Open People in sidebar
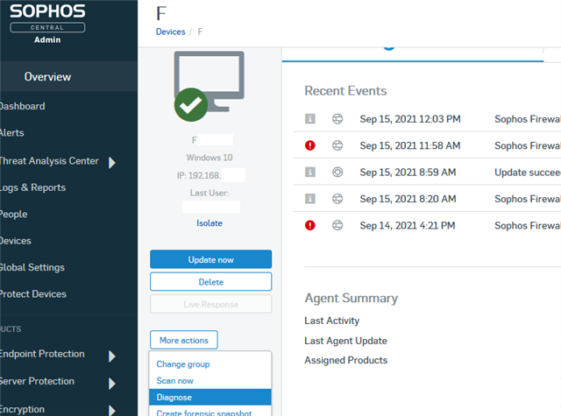 14,214
